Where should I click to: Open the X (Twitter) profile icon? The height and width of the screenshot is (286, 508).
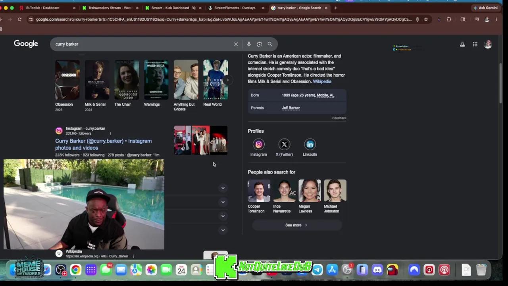point(284,145)
